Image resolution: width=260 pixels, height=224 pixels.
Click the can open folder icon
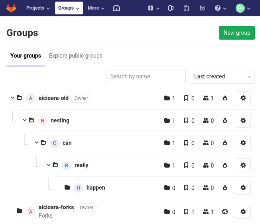[43, 142]
